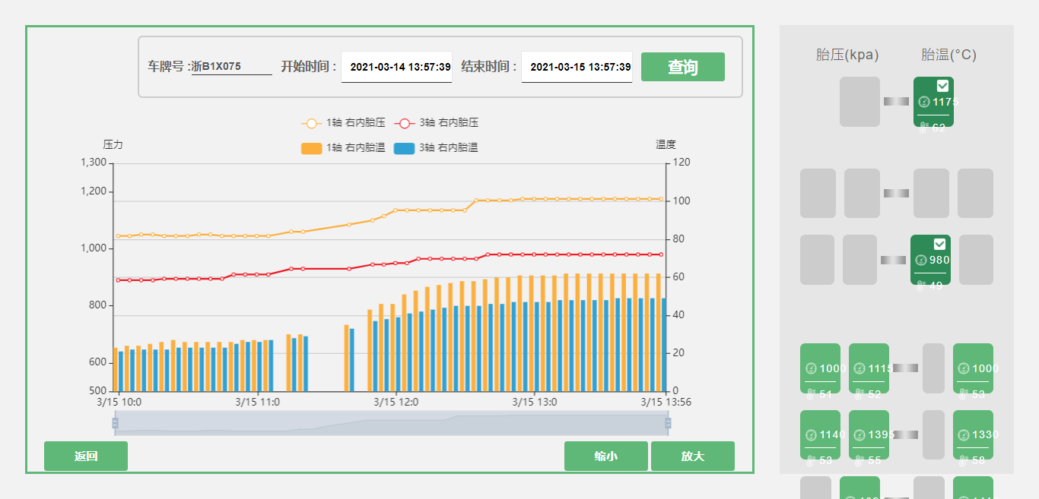The width and height of the screenshot is (1039, 499).
Task: Open the 开始时间 date-time picker
Action: [396, 67]
